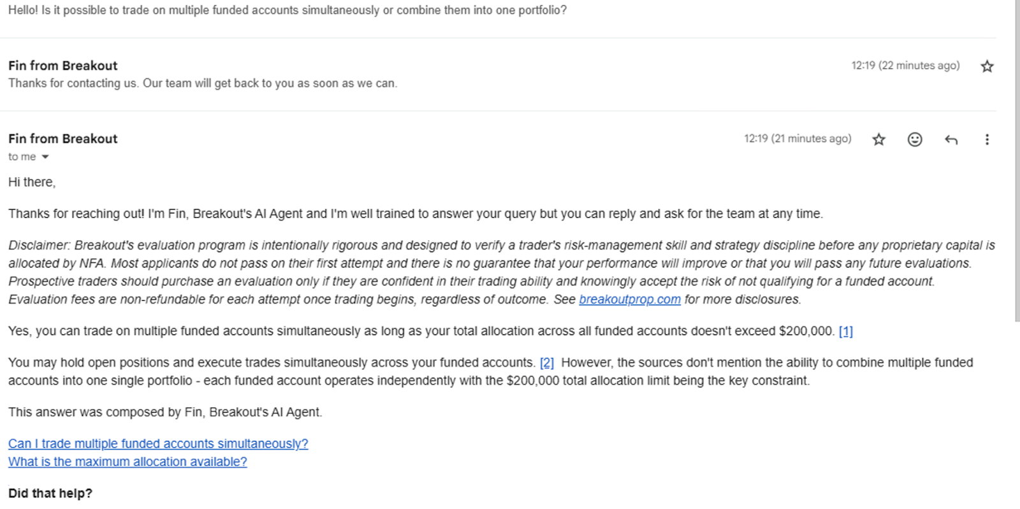Click the "Did that help?" prompt text
1020x509 pixels.
50,494
